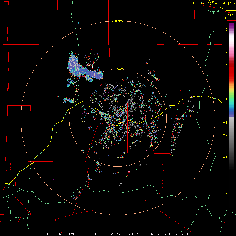Click the -1 dB value on the color scale

click(x=225, y=123)
